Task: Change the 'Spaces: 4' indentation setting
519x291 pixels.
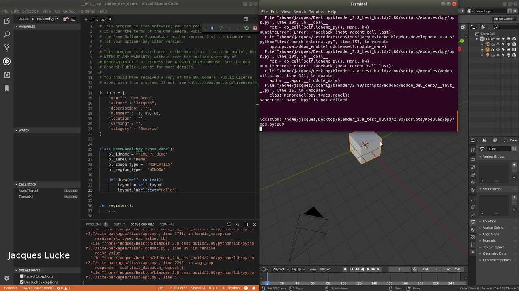Action: click(198, 288)
